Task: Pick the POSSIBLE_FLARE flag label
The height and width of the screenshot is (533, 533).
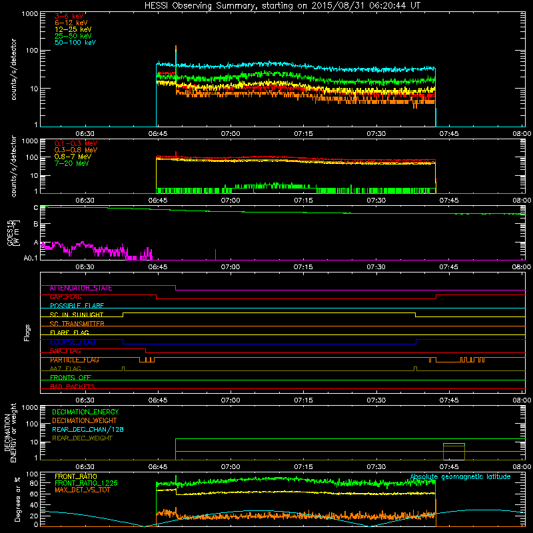Action: (77, 306)
